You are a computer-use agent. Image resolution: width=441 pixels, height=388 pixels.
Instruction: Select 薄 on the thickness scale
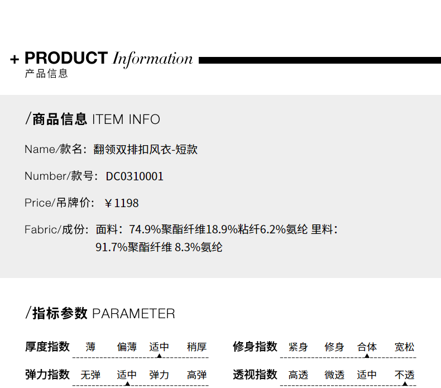pyautogui.click(x=90, y=347)
